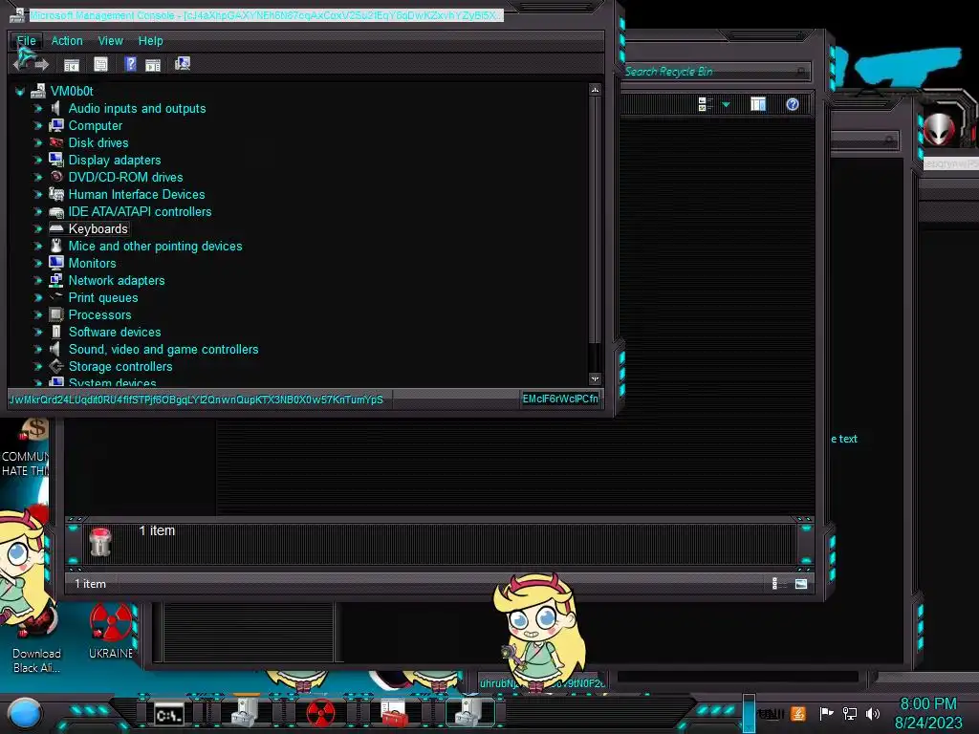The image size is (979, 734).
Task: Select the Keyboards label
Action: (98, 229)
